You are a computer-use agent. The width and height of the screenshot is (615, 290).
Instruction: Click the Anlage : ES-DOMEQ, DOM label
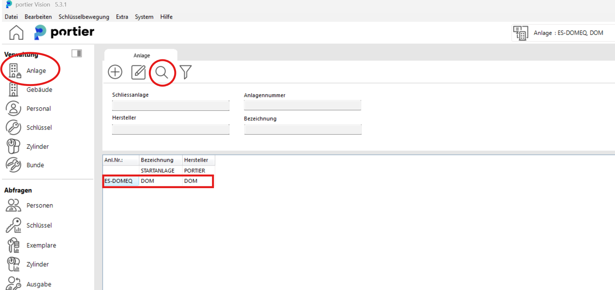(x=568, y=33)
